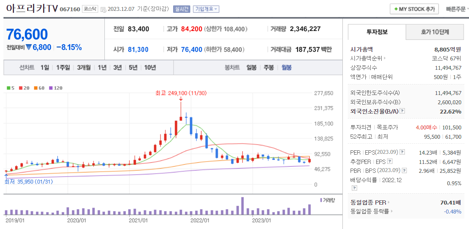Click the 목표주가 label
Viewport: 469px width, 229px height.
point(387,127)
